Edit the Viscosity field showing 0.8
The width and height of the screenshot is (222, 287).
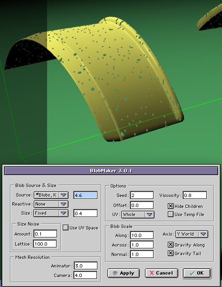(x=195, y=195)
